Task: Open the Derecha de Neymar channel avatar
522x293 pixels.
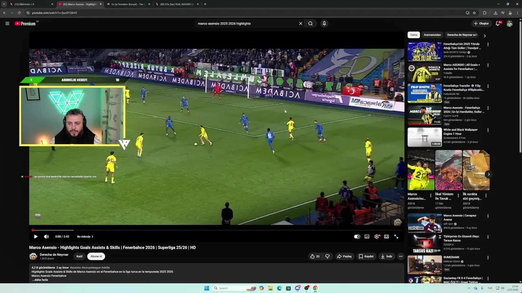Action: [x=33, y=256]
